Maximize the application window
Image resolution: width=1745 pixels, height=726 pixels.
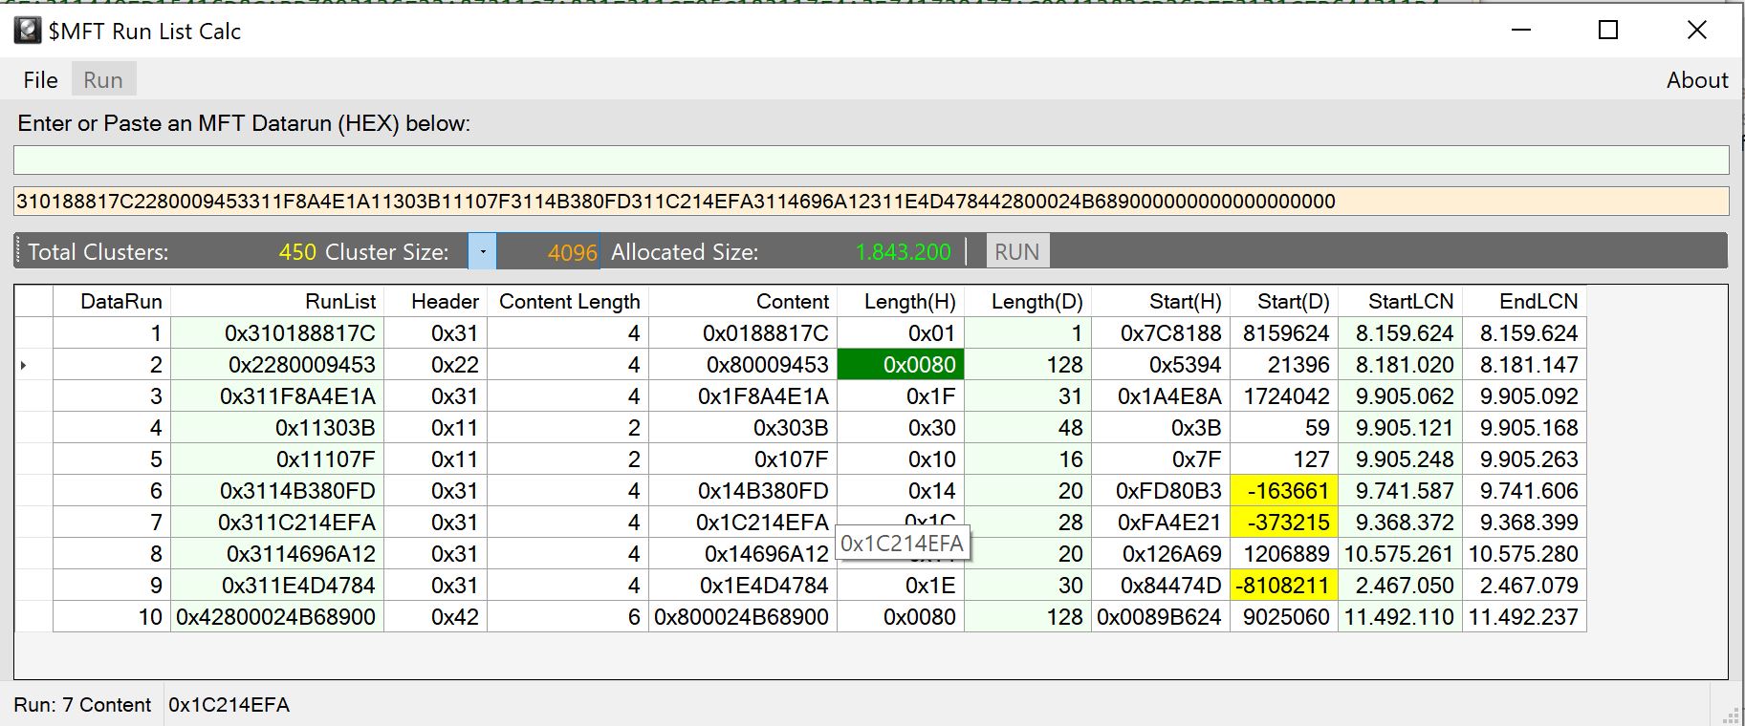pos(1608,31)
